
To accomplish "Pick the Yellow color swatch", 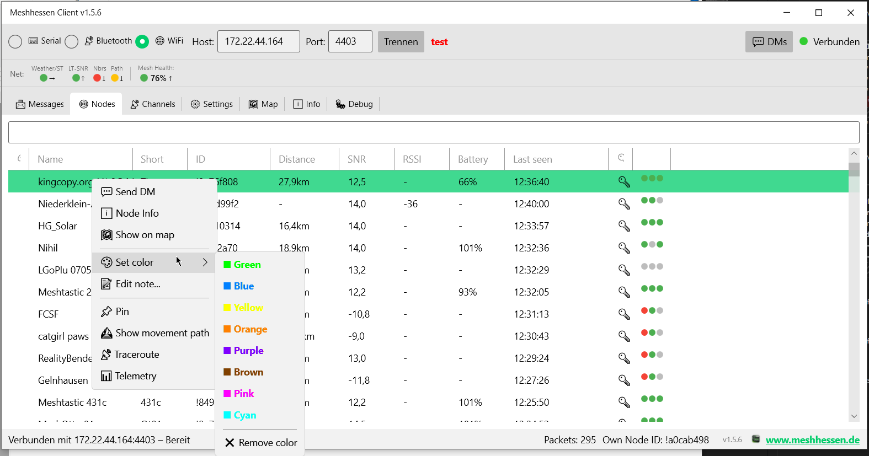I will pyautogui.click(x=227, y=308).
